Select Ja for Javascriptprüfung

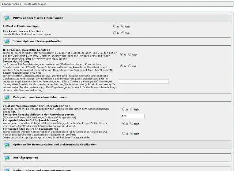[x=121, y=66]
